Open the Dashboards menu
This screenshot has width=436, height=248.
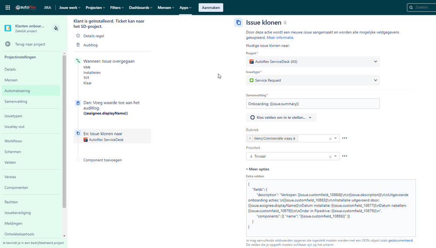pyautogui.click(x=141, y=7)
